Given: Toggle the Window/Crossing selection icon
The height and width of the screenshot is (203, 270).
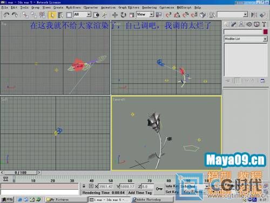Looking at the screenshot, I should click(x=96, y=15).
